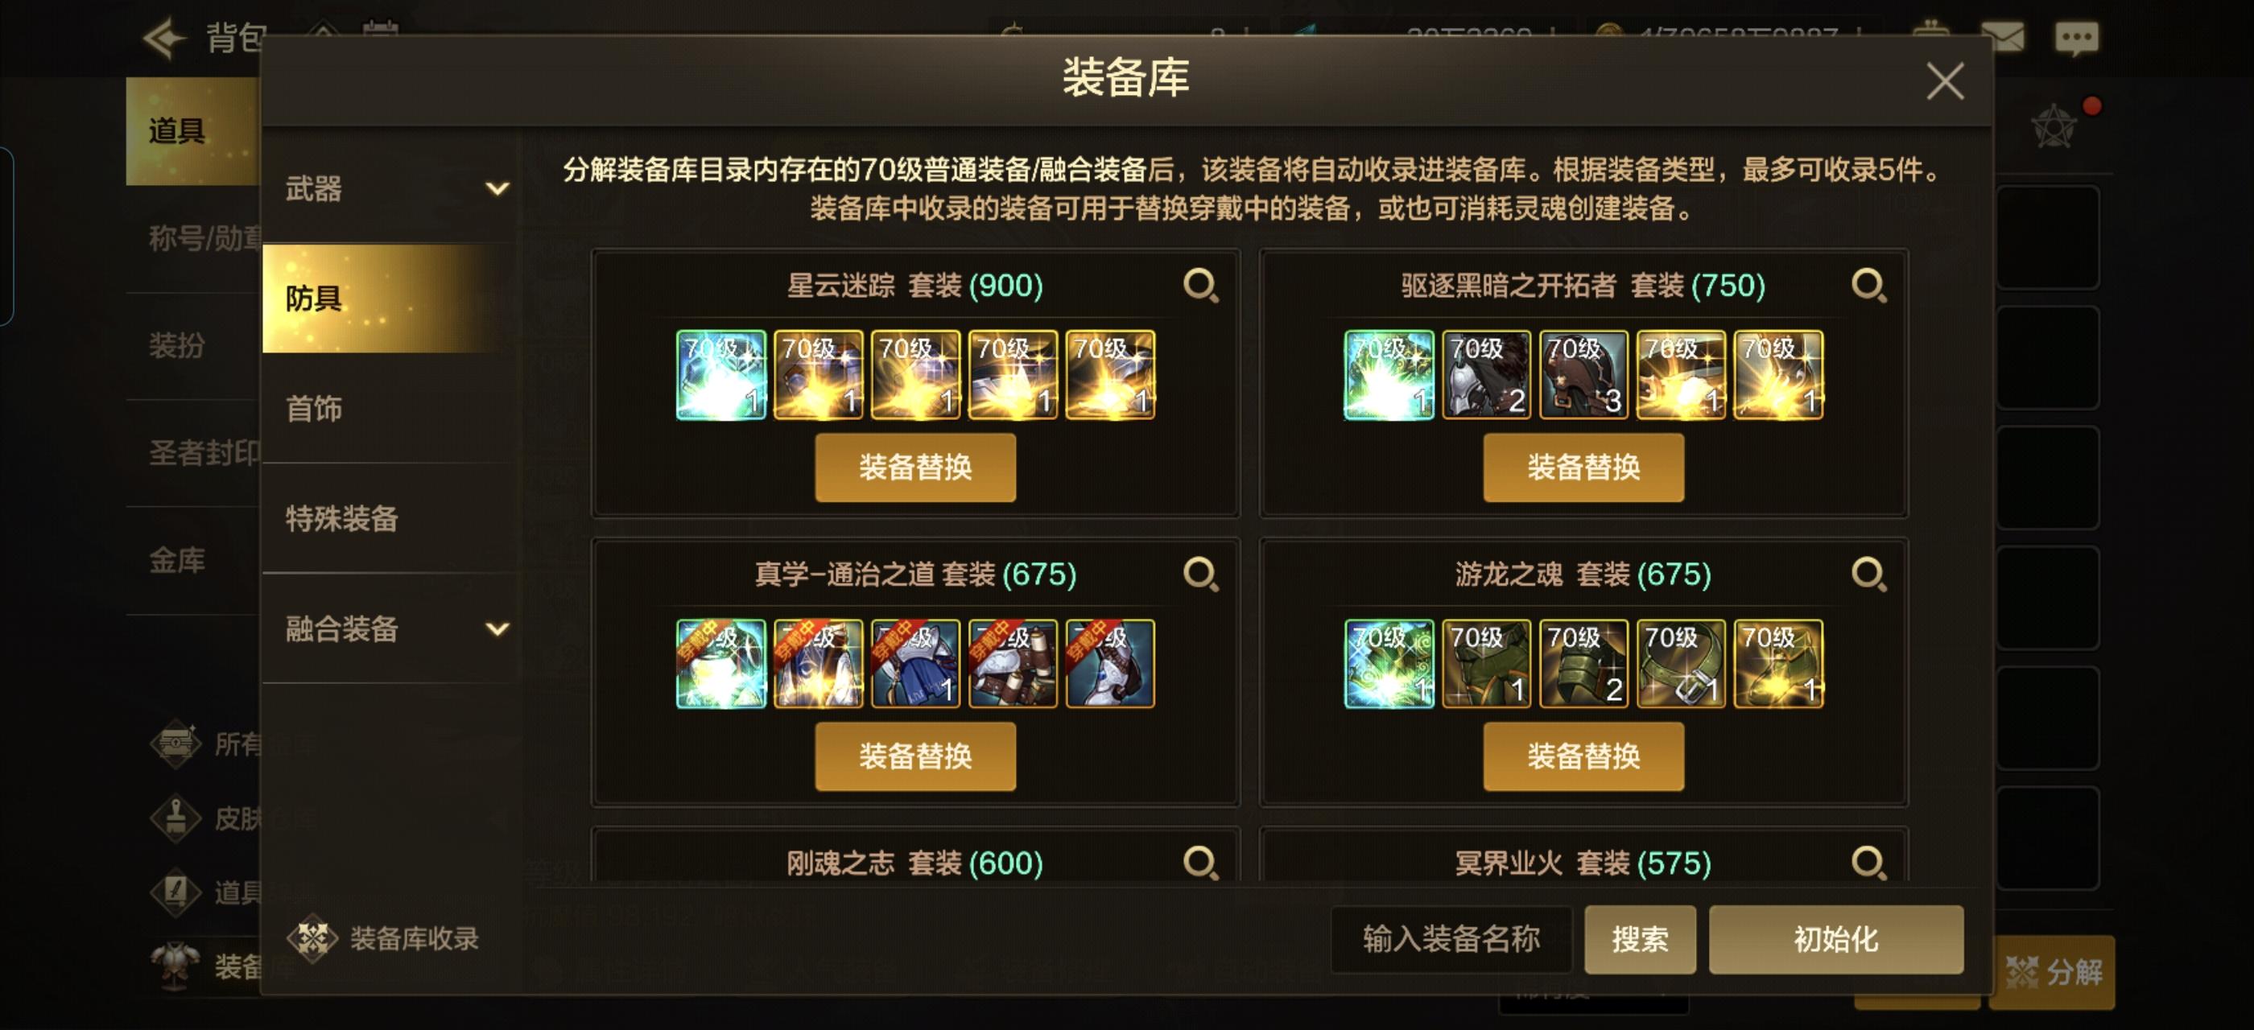Image resolution: width=2254 pixels, height=1030 pixels.
Task: Replace equipment for 游龙之魂 set
Action: pos(1583,756)
